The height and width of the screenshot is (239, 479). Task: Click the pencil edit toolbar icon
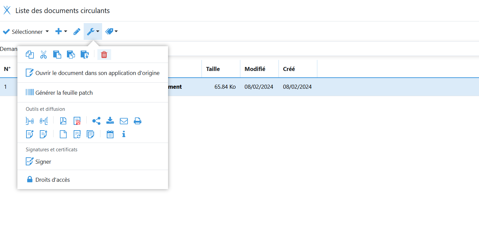coord(77,32)
